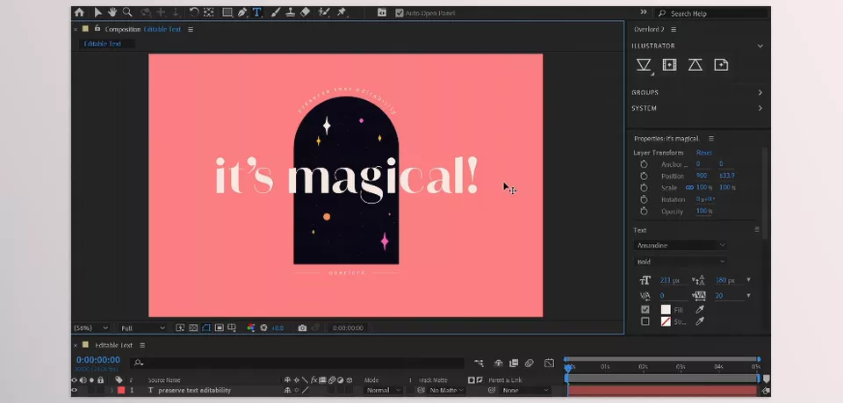Collapse the ILLUSTRATOR section
This screenshot has width=843, height=403.
click(760, 47)
